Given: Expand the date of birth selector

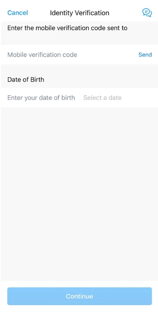Looking at the screenshot, I should pos(102,98).
